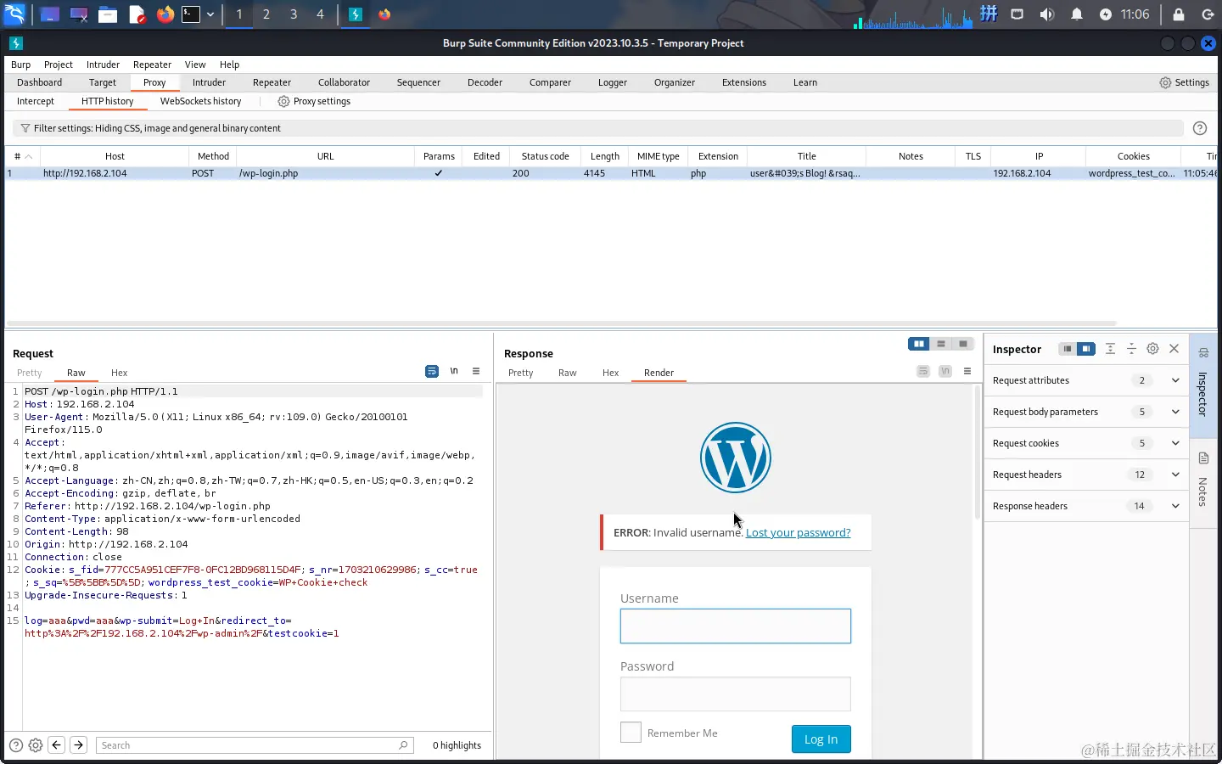Dock the Inspector panel to the right

pyautogui.click(x=1086, y=349)
